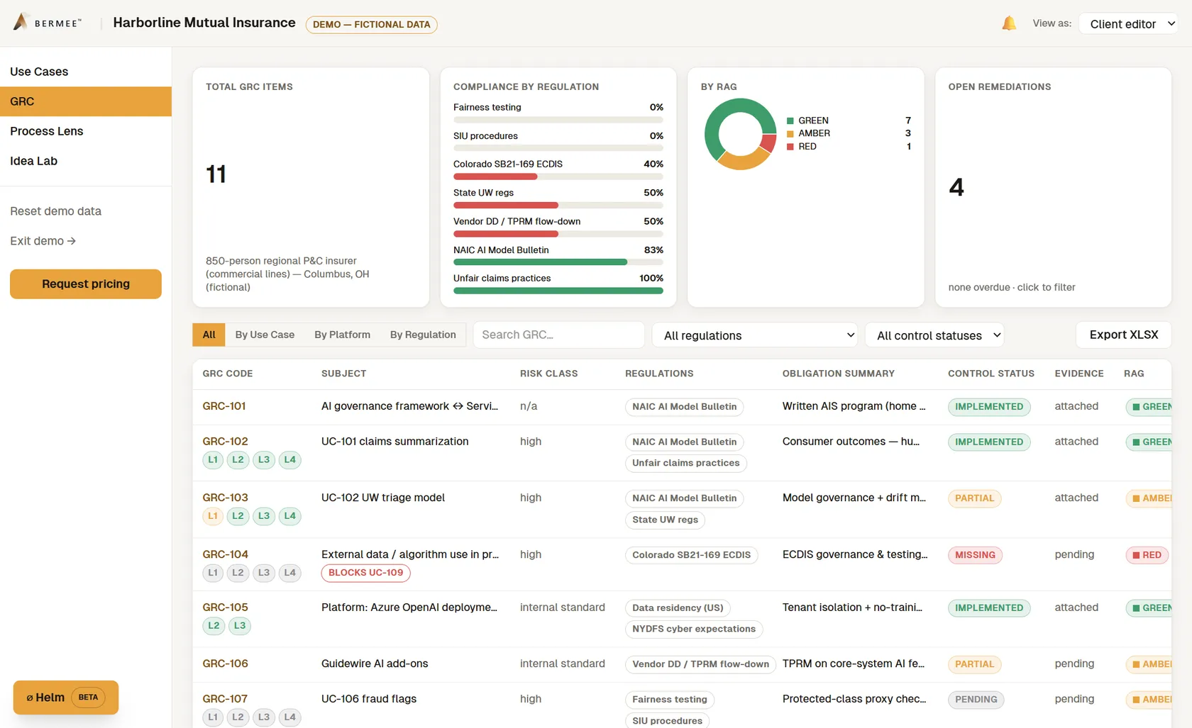Image resolution: width=1192 pixels, height=728 pixels.
Task: Click the L2 badge under GRC-105
Action: click(x=214, y=626)
